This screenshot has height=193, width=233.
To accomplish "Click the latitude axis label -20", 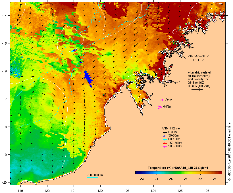I will point(4,182).
